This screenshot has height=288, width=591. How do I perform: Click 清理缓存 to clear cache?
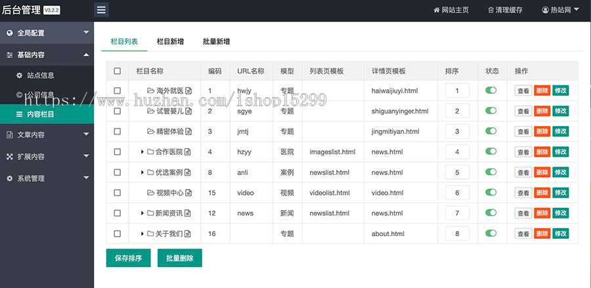point(505,10)
